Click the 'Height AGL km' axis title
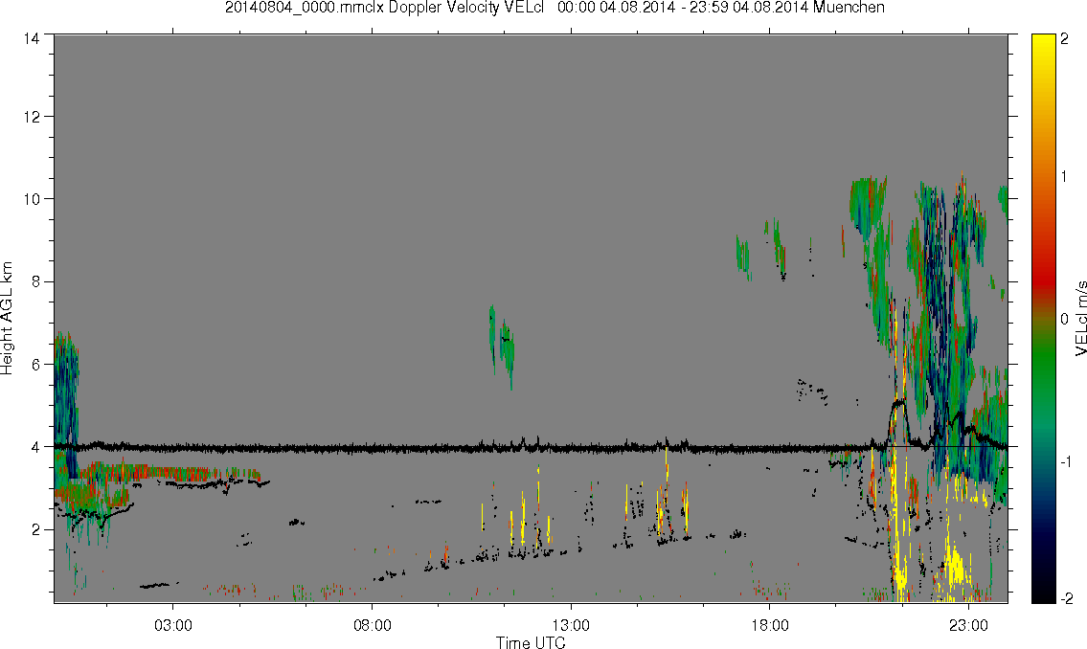 [7, 319]
